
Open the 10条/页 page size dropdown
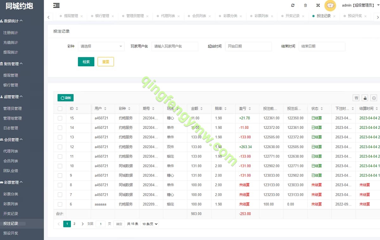point(149,224)
